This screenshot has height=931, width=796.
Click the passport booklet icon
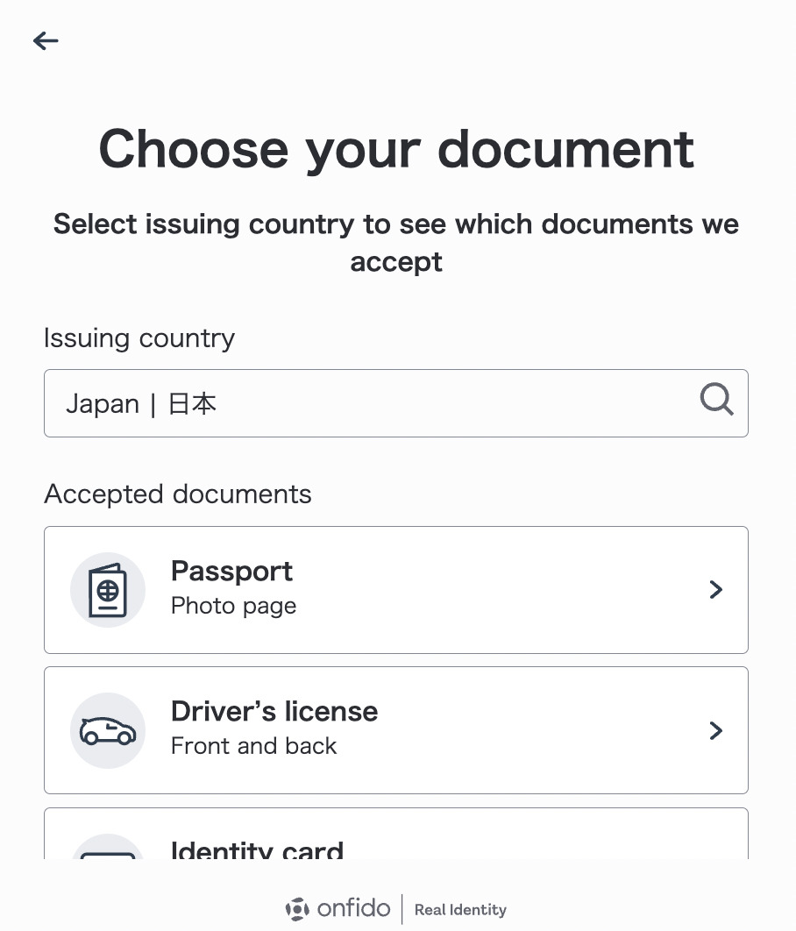coord(108,590)
